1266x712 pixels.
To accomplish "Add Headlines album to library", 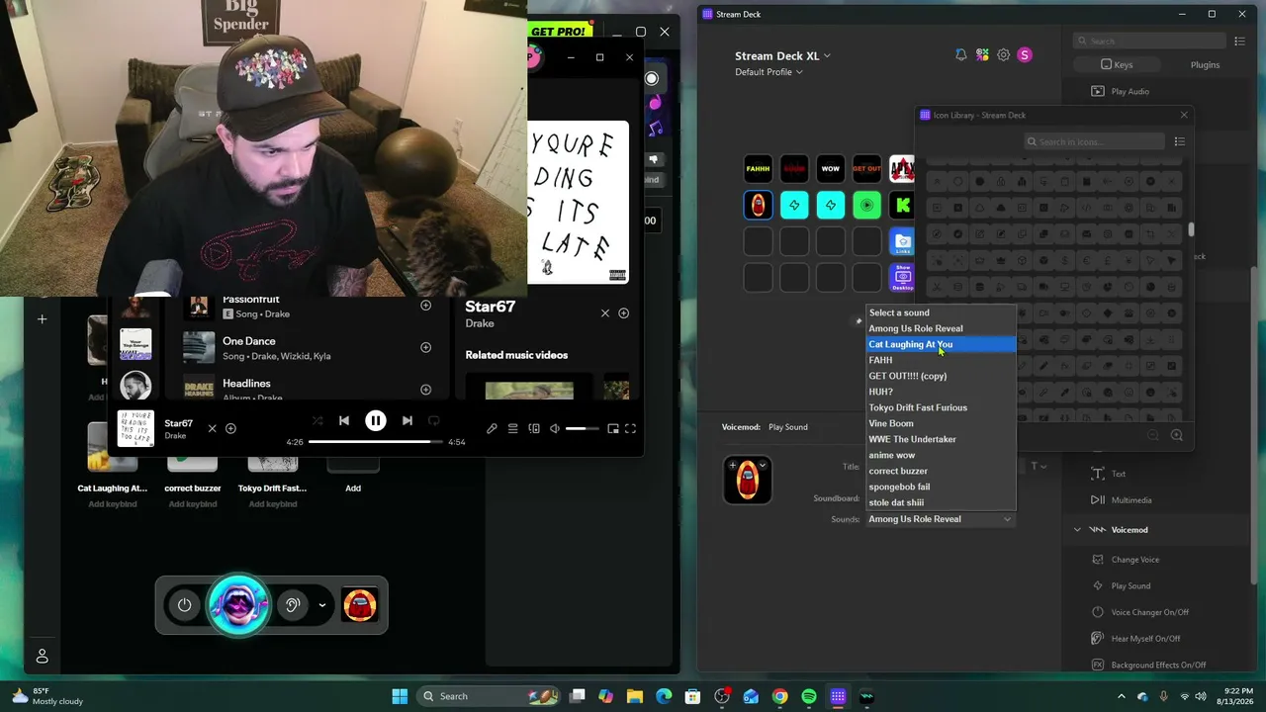I will [x=425, y=389].
